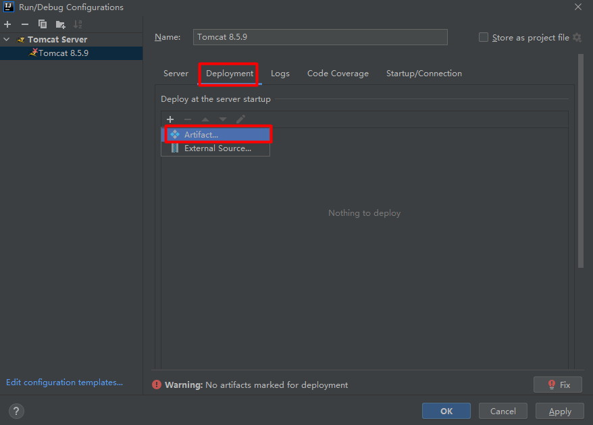Open Edit configuration templates link
Viewport: 593px width, 425px height.
(64, 382)
